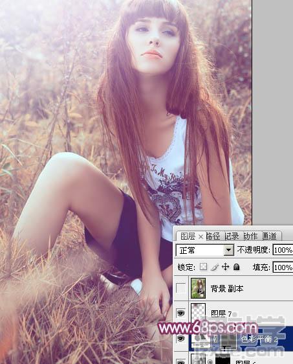
Task: Click the blend mode dropdown arrow button
Action: click(228, 250)
